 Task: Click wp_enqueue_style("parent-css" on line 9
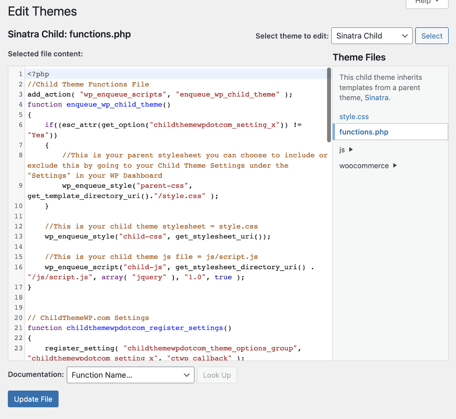[127, 186]
